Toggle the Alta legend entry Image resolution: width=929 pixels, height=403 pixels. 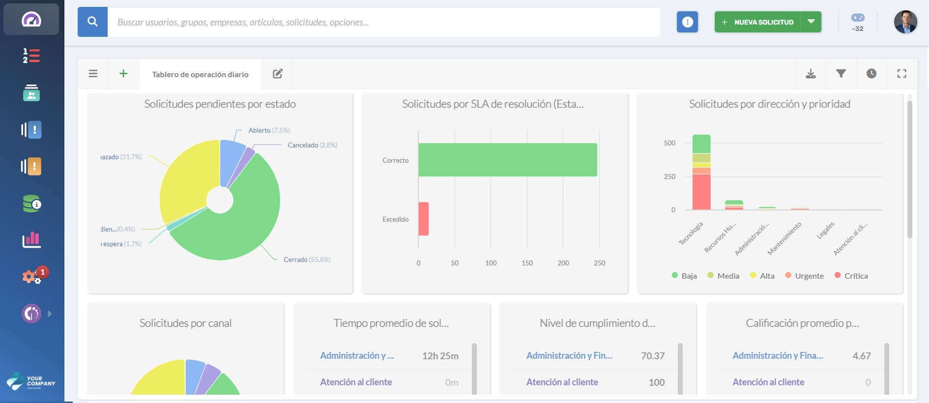(762, 276)
